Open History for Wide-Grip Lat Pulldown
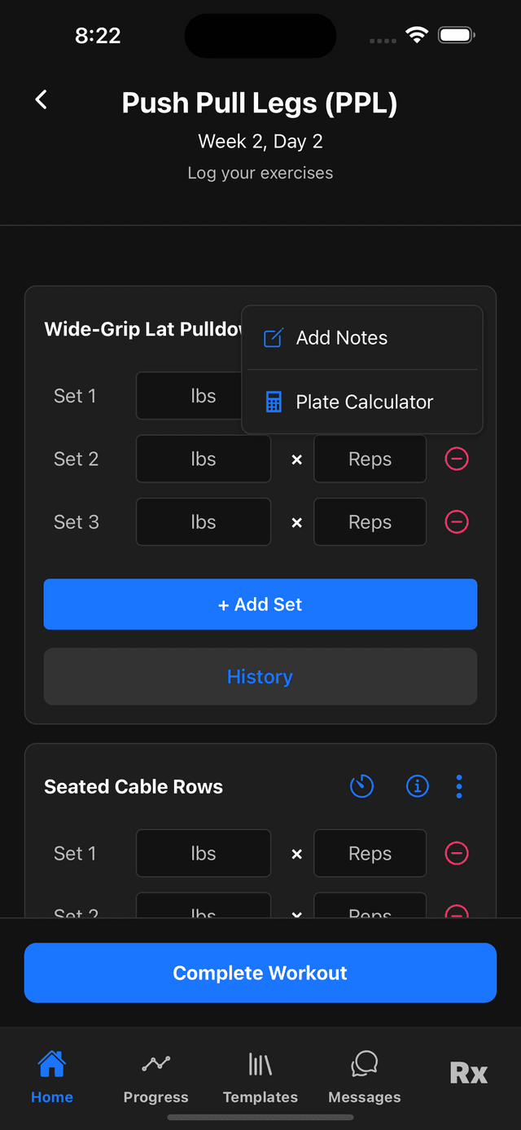 260,676
